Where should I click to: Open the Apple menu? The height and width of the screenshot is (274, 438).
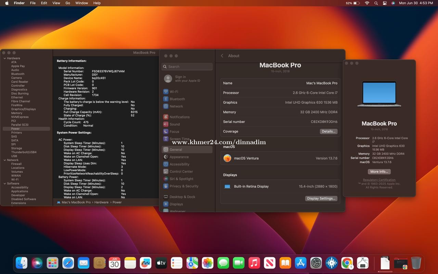click(7, 3)
